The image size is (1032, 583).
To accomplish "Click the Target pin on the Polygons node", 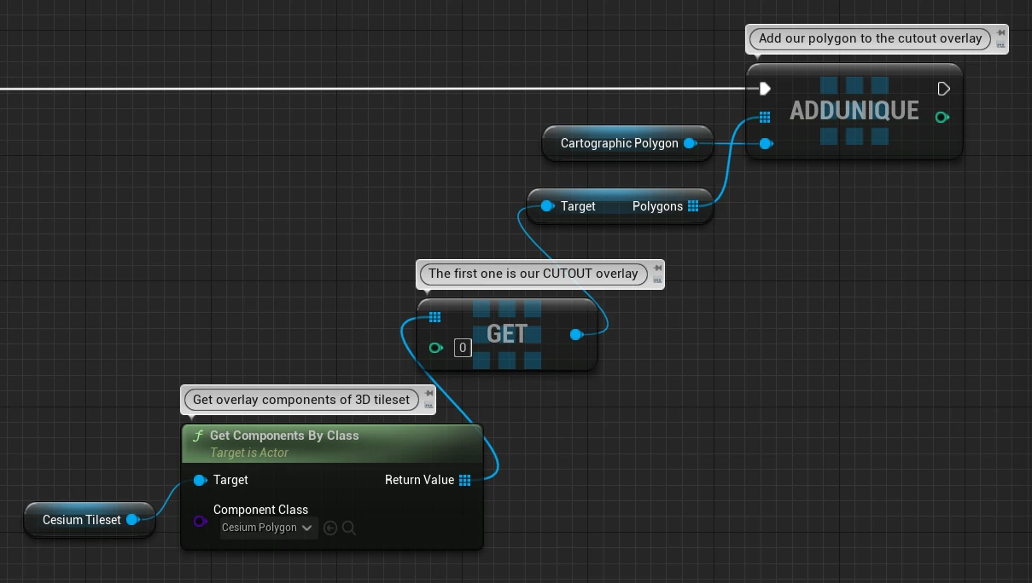I will coord(546,206).
